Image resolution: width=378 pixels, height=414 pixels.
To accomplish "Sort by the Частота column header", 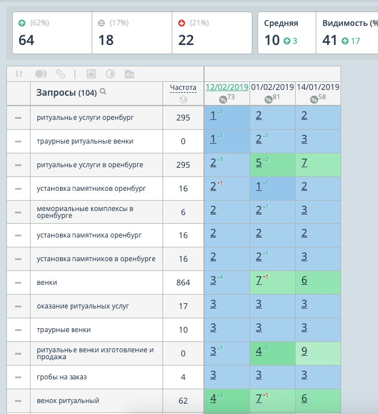I will (183, 88).
